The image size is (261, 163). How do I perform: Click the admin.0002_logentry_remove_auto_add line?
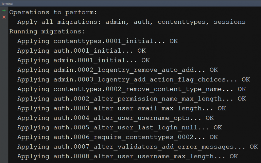coord(118,70)
